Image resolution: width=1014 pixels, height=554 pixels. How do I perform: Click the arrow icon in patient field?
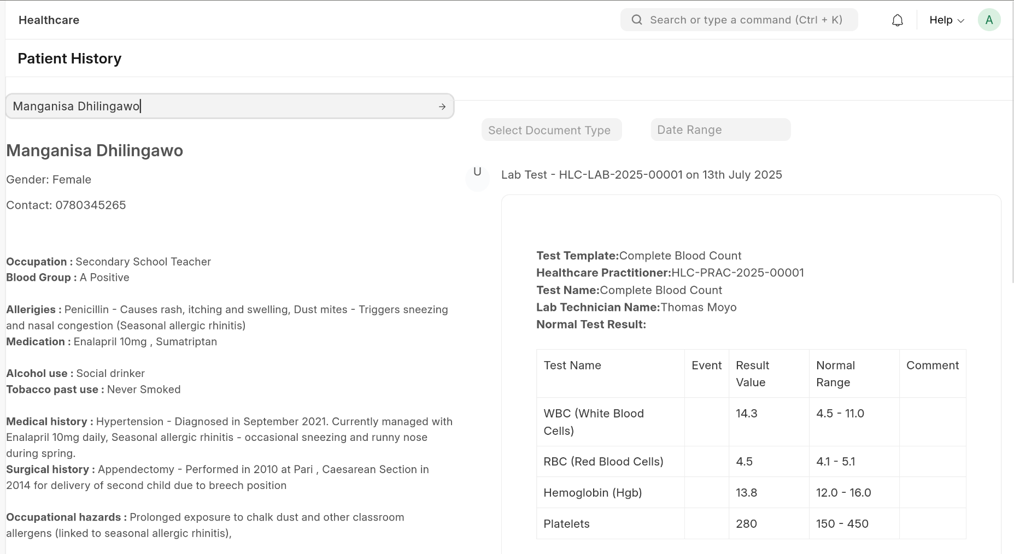click(442, 107)
